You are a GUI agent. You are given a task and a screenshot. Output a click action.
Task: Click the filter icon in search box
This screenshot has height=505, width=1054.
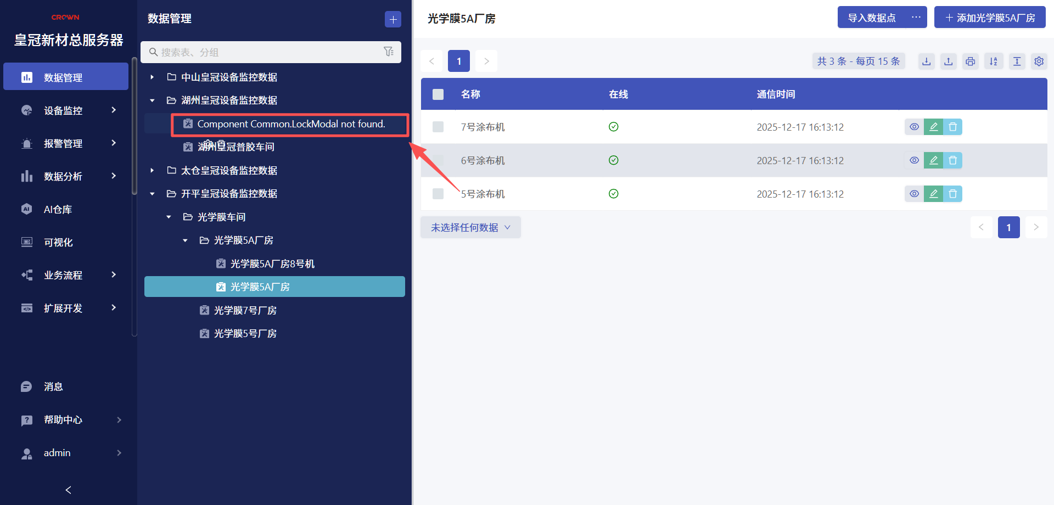click(389, 52)
